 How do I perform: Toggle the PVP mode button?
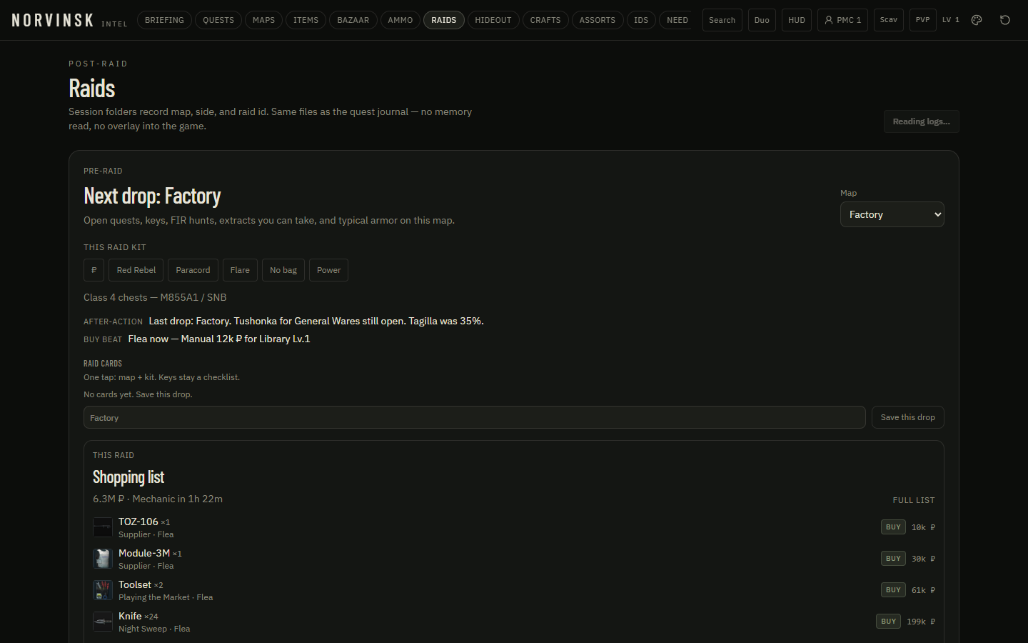(x=922, y=20)
